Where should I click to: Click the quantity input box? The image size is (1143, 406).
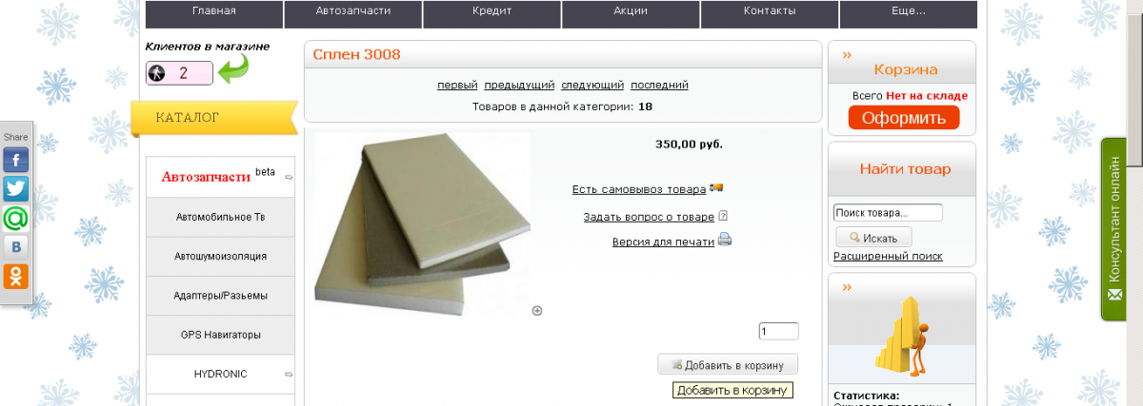pos(779,331)
